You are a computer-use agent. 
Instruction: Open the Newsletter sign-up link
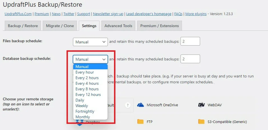[x=108, y=14]
